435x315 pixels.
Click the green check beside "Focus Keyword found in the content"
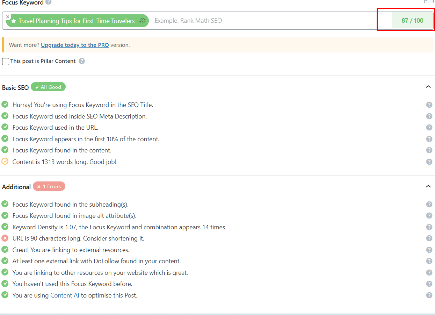click(5, 150)
